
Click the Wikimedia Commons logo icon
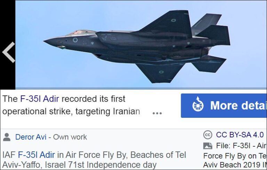click(x=198, y=104)
